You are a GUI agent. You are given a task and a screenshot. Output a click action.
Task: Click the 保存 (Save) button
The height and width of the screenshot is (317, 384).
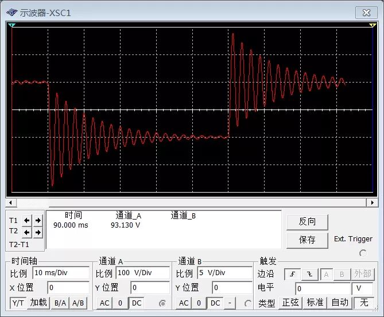pos(307,240)
